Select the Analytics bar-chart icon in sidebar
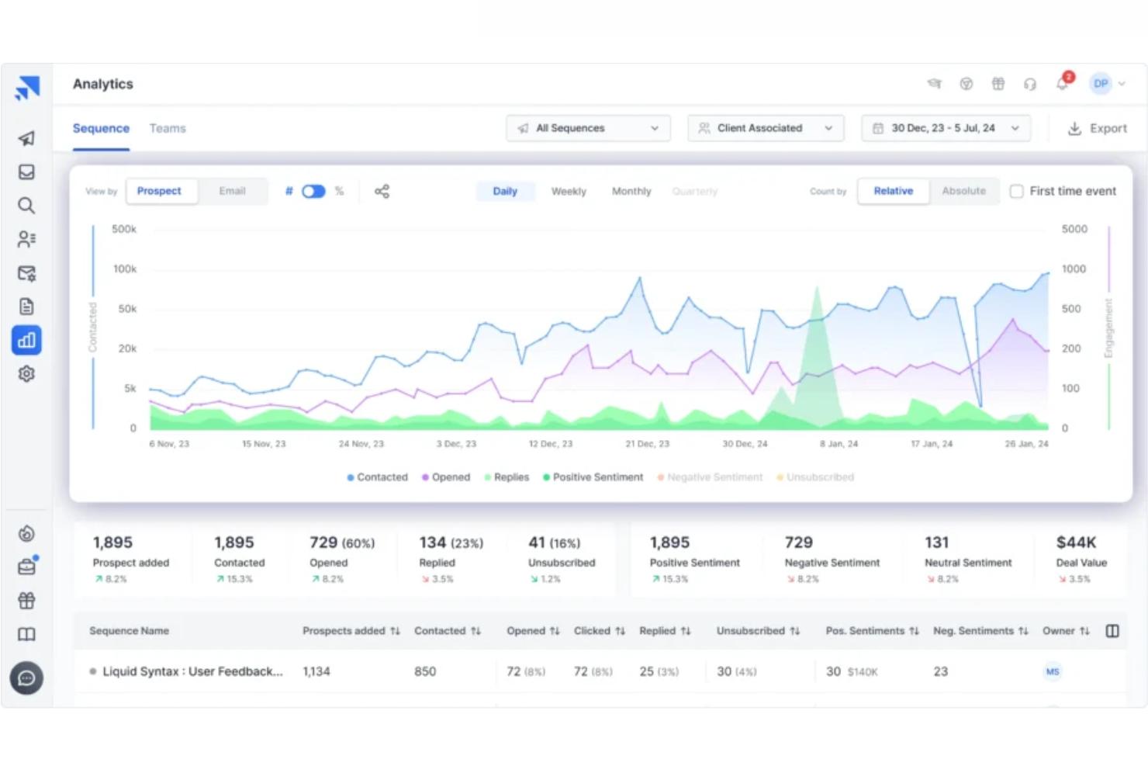Image resolution: width=1148 pixels, height=766 pixels. coord(26,339)
